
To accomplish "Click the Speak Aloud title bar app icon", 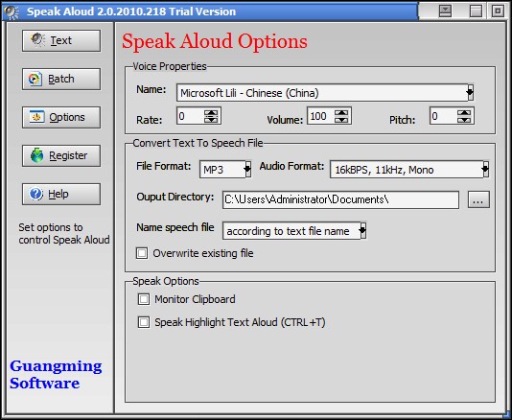I will tap(12, 12).
